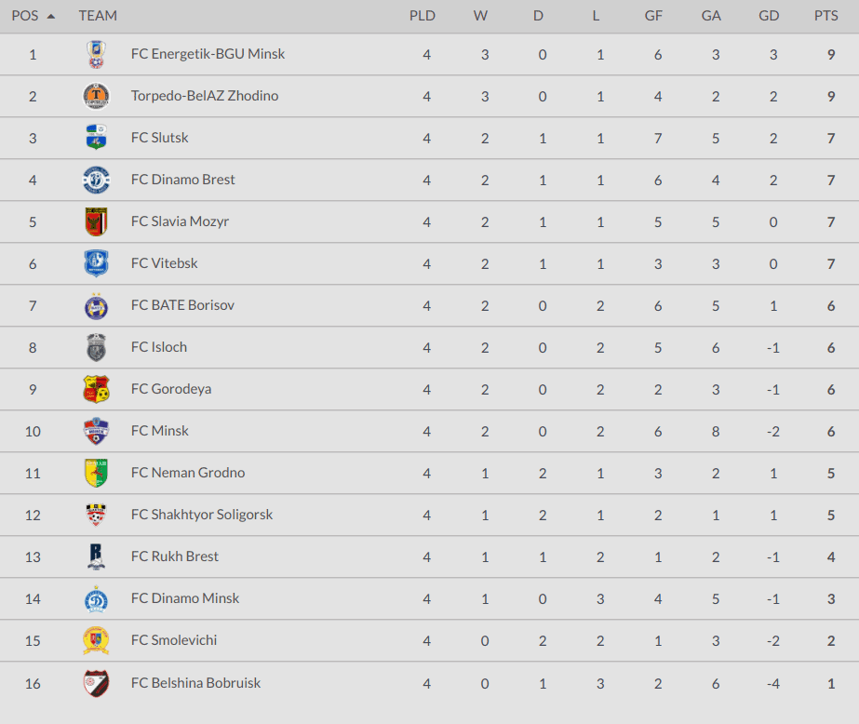The height and width of the screenshot is (724, 859).
Task: Click the FC Belshina Bobruisk logo
Action: pos(96,683)
